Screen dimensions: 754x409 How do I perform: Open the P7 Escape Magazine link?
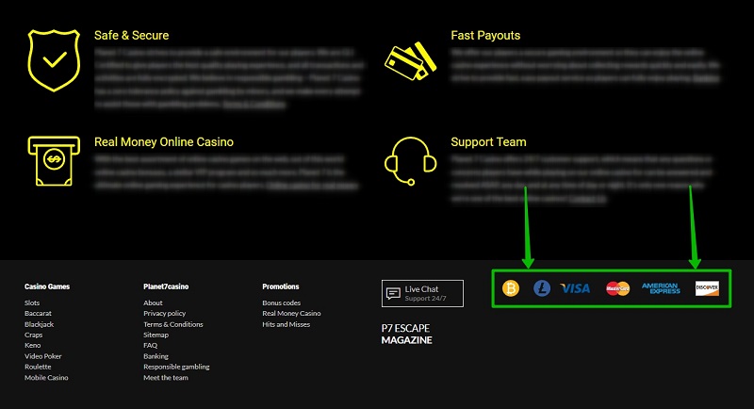click(x=407, y=334)
